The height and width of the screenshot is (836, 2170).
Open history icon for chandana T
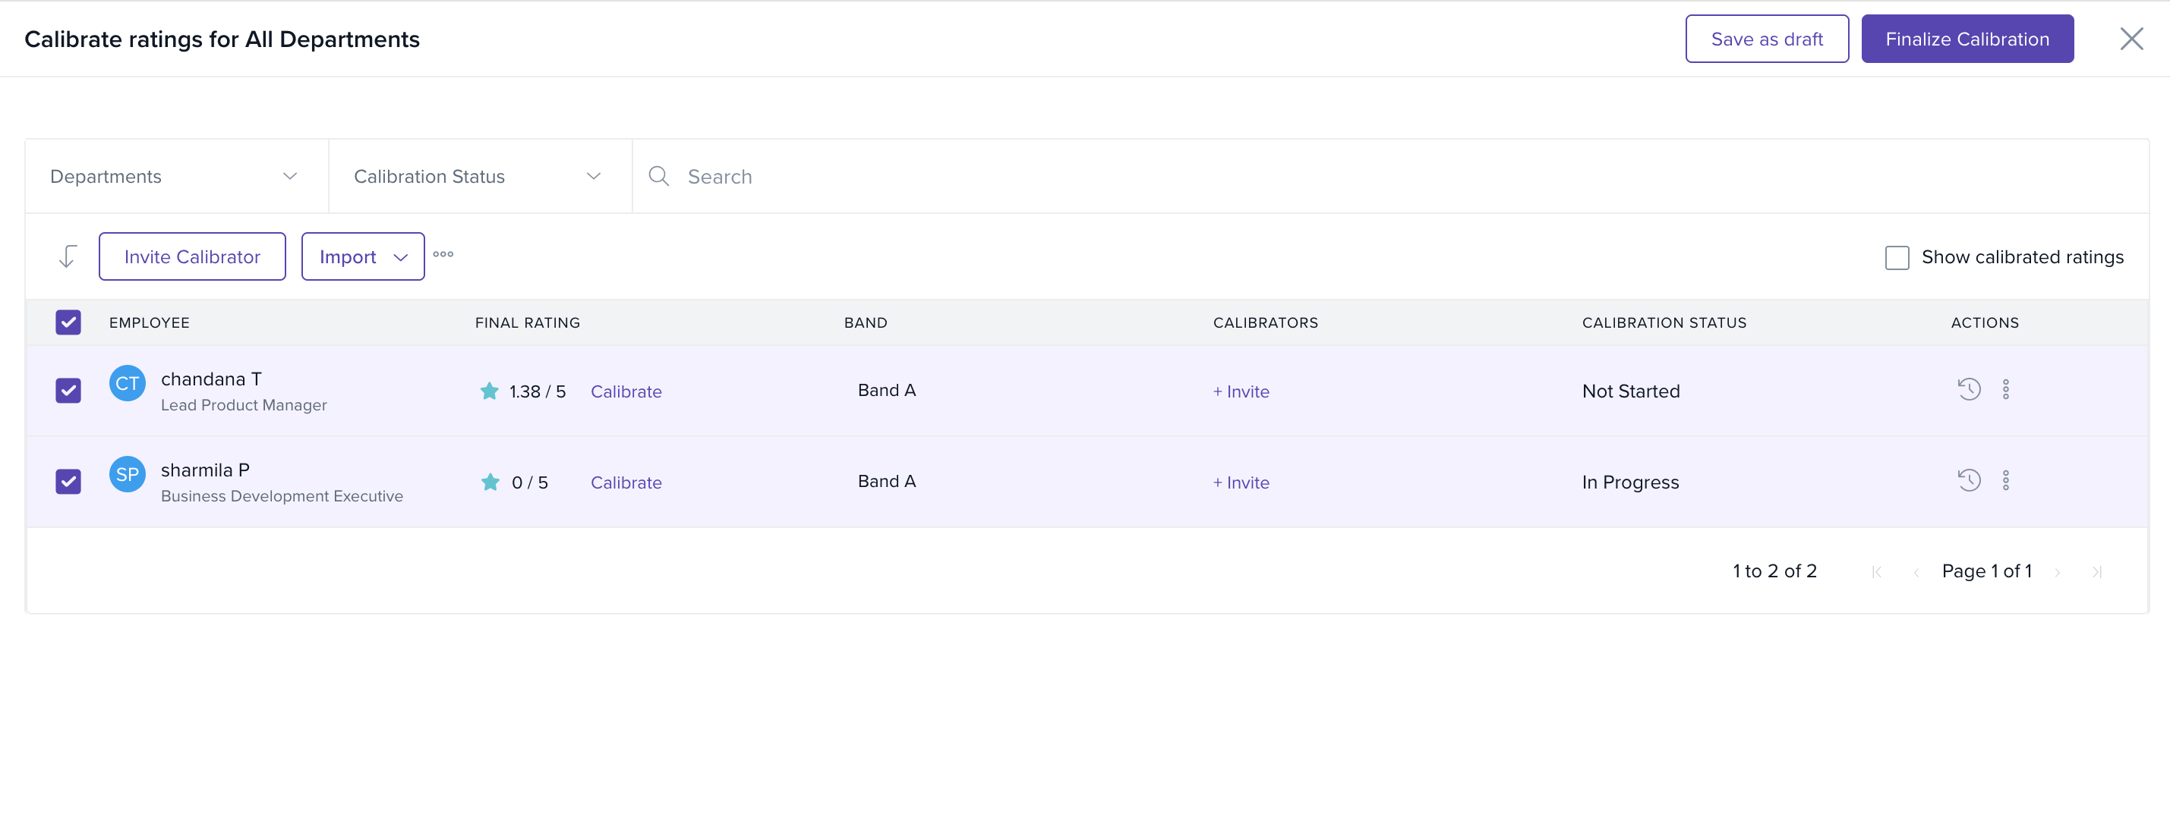pyautogui.click(x=1969, y=389)
